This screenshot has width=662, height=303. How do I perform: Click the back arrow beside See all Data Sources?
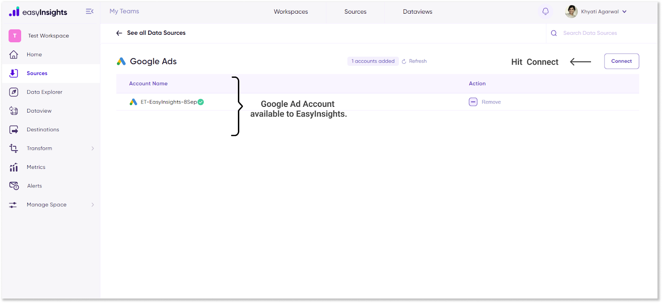[119, 33]
